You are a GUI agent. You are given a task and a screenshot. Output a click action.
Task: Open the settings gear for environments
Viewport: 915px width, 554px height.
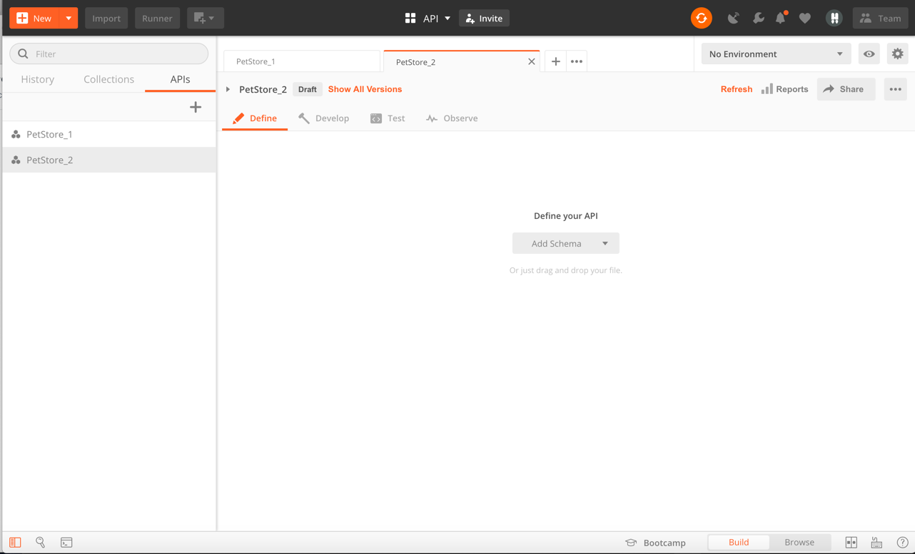[897, 54]
